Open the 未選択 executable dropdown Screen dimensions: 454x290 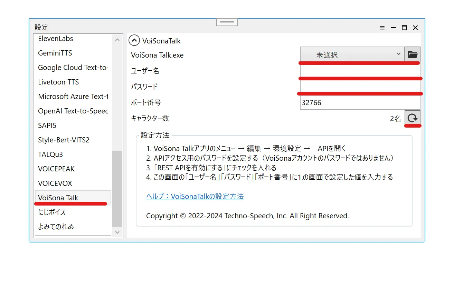pos(352,54)
